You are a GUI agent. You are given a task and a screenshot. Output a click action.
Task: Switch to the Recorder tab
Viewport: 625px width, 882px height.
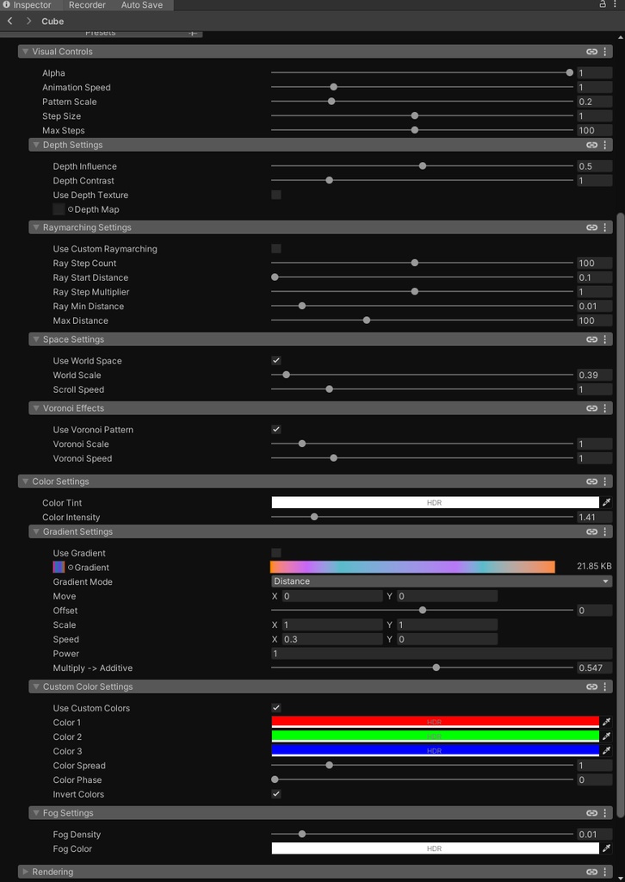pos(87,4)
